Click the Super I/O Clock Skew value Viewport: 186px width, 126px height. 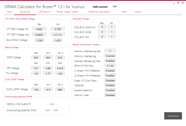pos(110,80)
